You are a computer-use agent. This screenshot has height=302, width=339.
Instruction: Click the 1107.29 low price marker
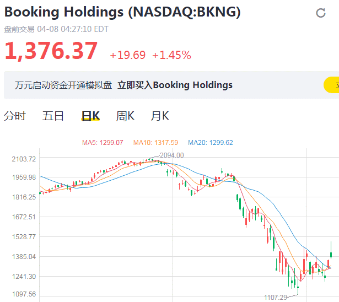point(276,297)
